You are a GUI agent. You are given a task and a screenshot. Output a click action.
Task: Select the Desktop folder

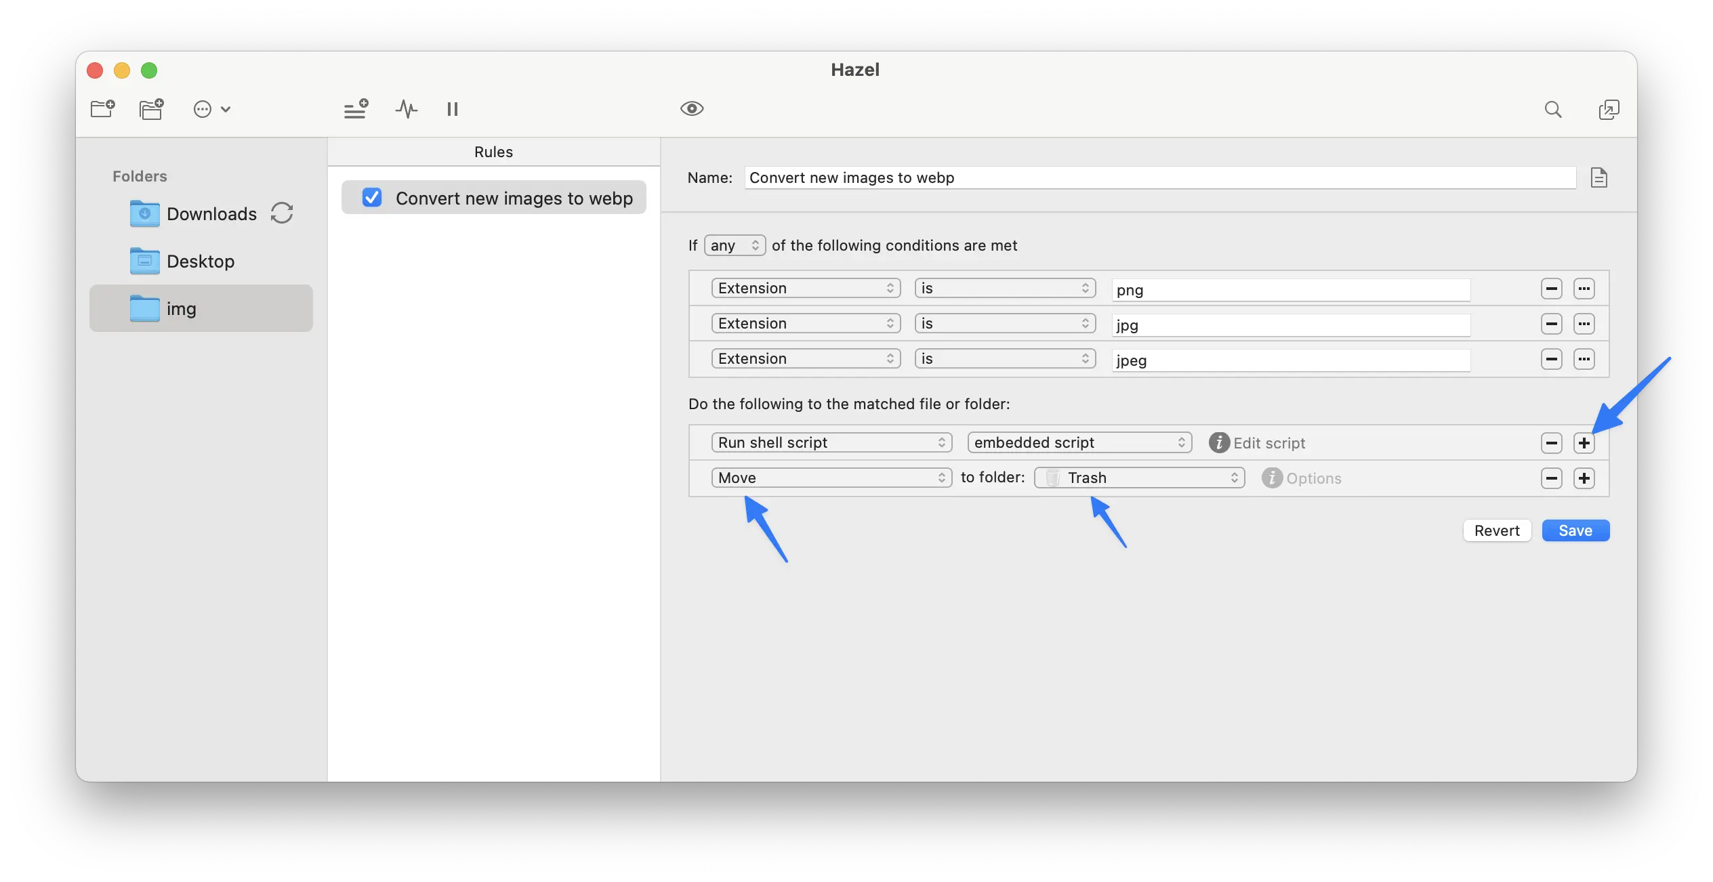click(201, 261)
